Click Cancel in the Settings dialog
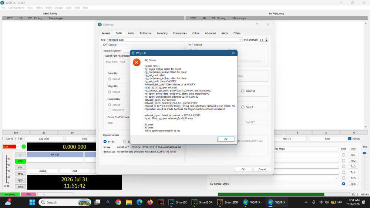The height and width of the screenshot is (208, 370). click(262, 169)
